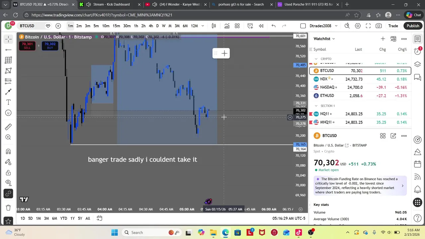Remove objects with the trash icon
Image resolution: width=425 pixels, height=239 pixels.
click(x=8, y=208)
